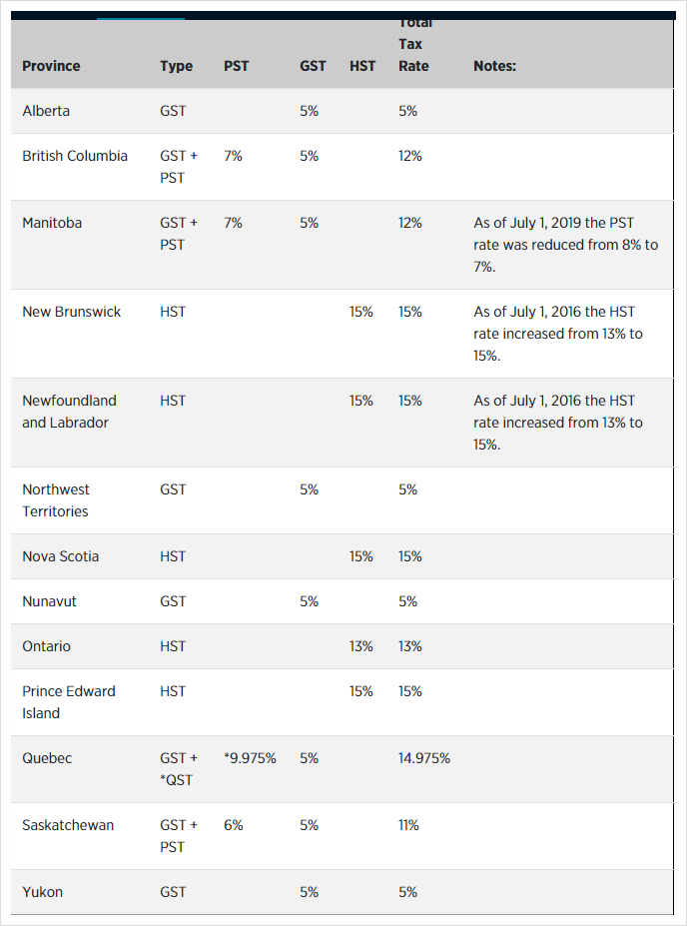Screen dimensions: 687x926
Task: Select the Yukon row name
Action: [43, 892]
